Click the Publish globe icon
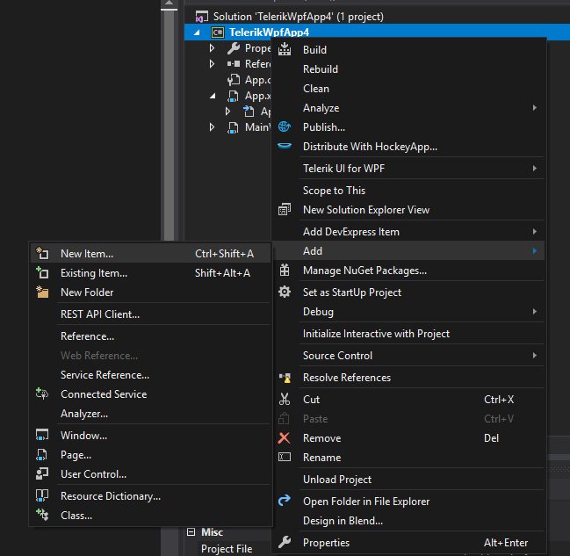This screenshot has height=556, width=570. [x=285, y=126]
